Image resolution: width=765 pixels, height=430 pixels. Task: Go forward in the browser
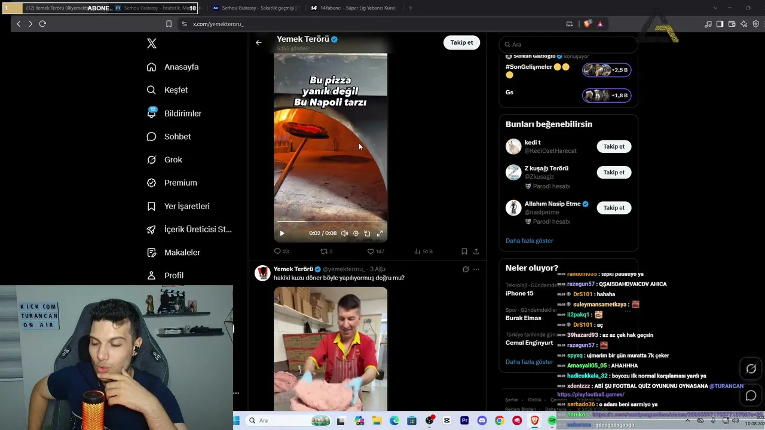30,24
